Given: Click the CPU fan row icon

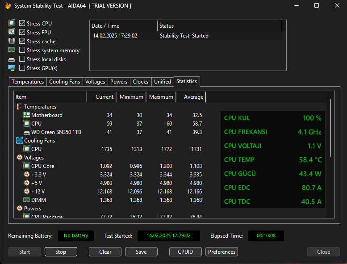Looking at the screenshot, I should [x=26, y=149].
